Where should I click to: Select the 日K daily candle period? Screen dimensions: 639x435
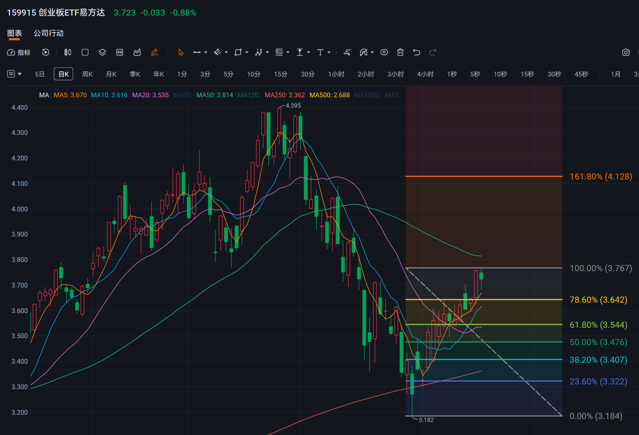tap(64, 74)
